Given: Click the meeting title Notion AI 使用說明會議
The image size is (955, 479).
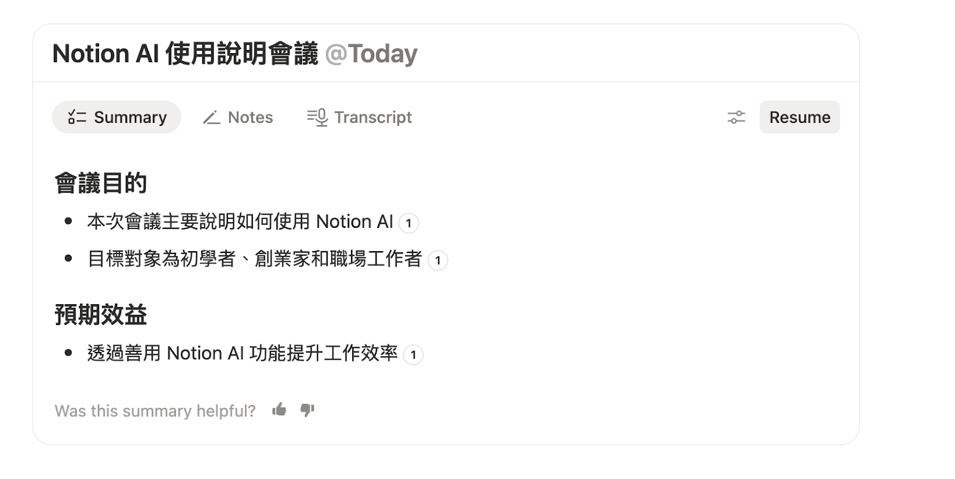Looking at the screenshot, I should tap(185, 54).
